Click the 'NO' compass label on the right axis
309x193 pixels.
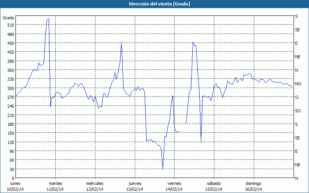(298, 84)
